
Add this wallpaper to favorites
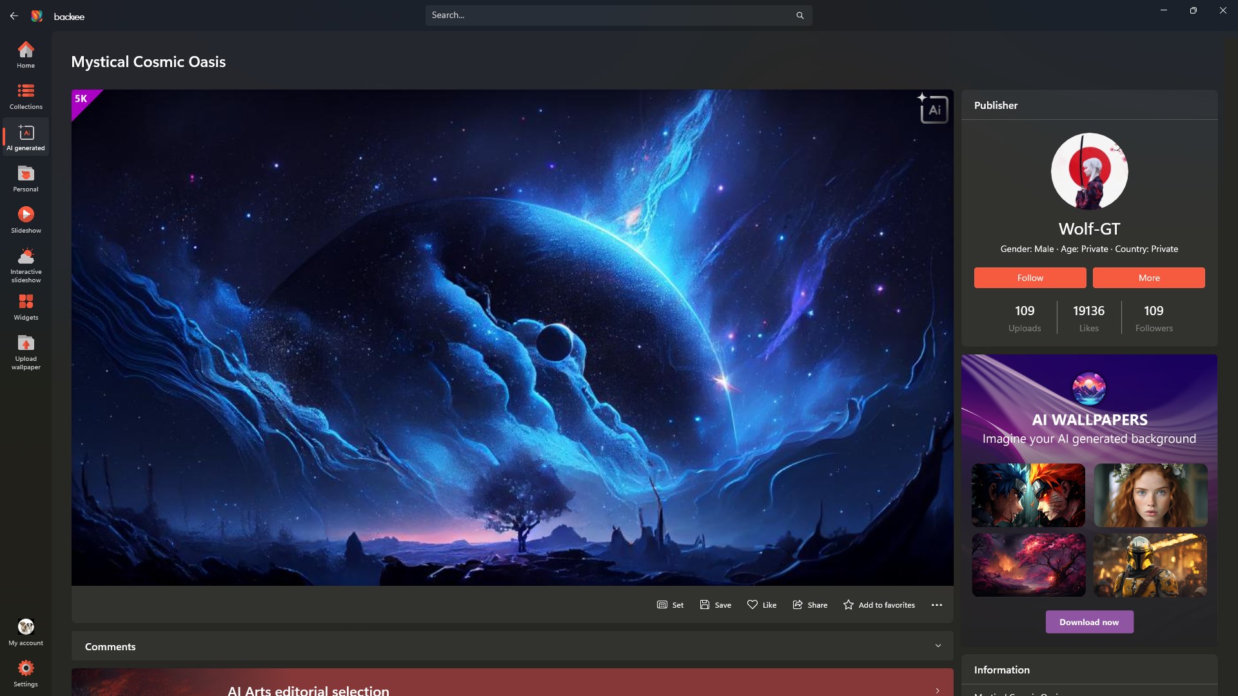879,604
